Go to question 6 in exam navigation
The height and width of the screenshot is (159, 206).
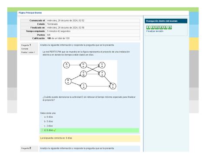170,27
